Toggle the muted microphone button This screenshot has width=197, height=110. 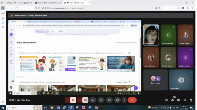click(x=73, y=100)
